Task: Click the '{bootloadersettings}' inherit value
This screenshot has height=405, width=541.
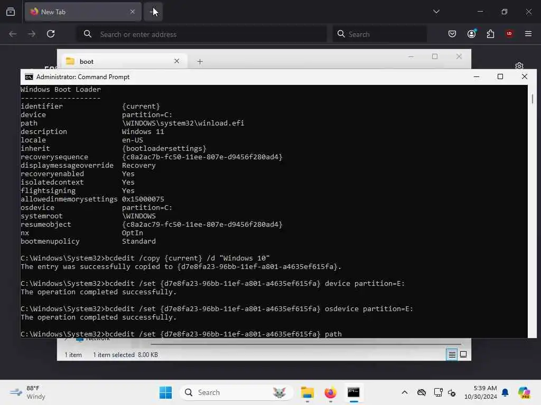Action: pos(164,148)
